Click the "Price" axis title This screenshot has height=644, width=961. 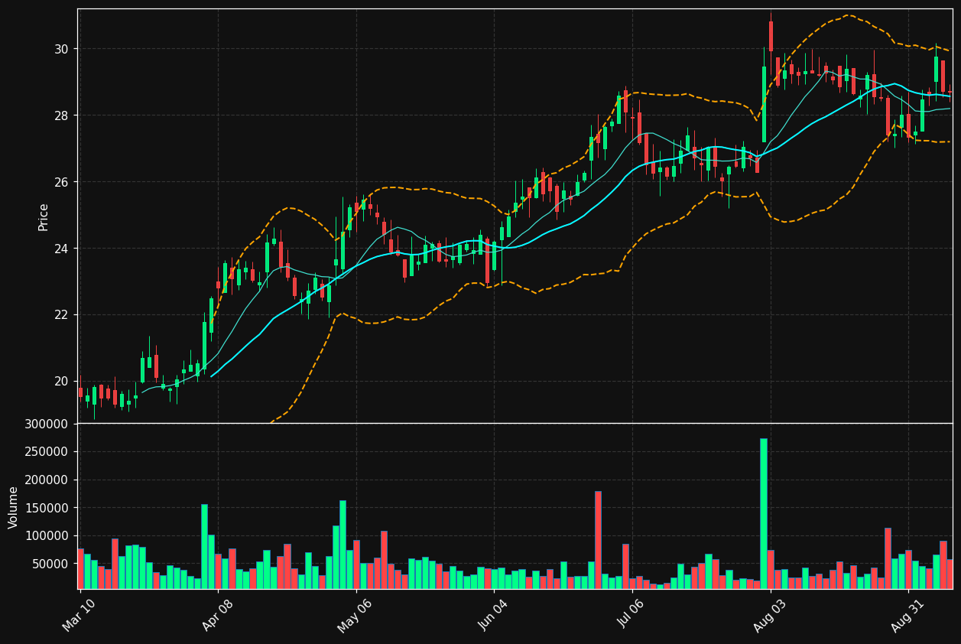point(44,216)
